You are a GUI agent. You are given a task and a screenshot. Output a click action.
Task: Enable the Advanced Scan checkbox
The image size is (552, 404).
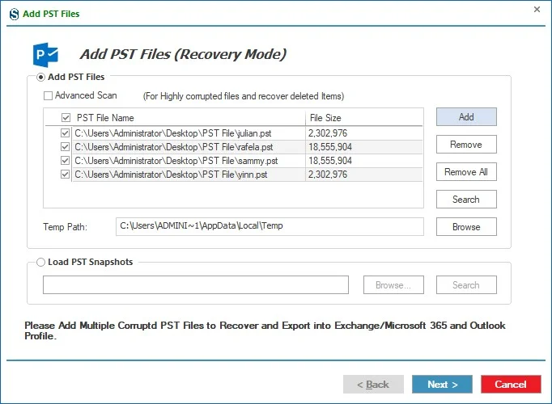point(48,95)
